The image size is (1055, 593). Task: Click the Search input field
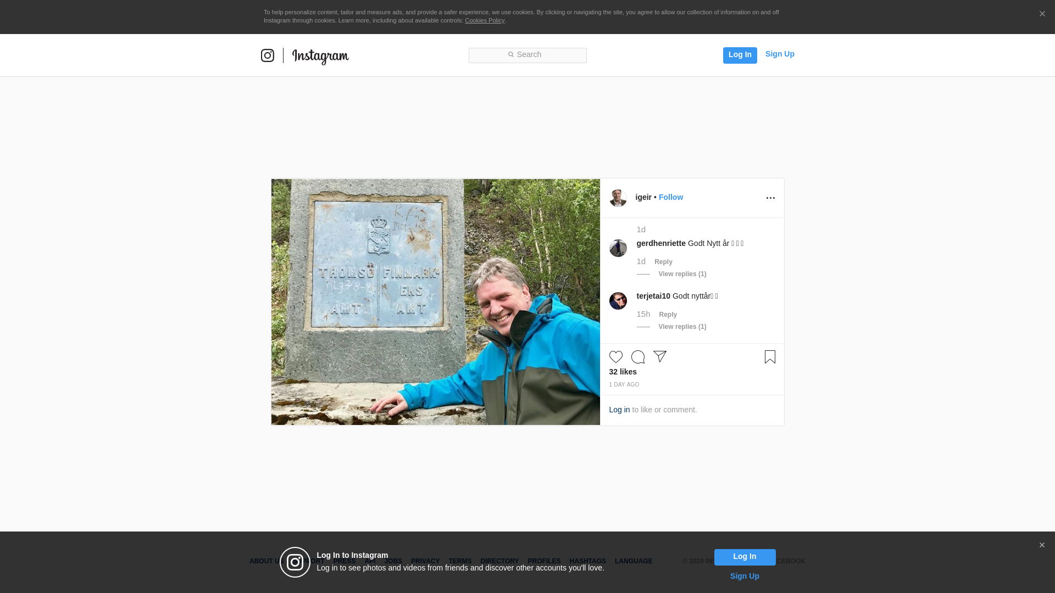[x=527, y=55]
